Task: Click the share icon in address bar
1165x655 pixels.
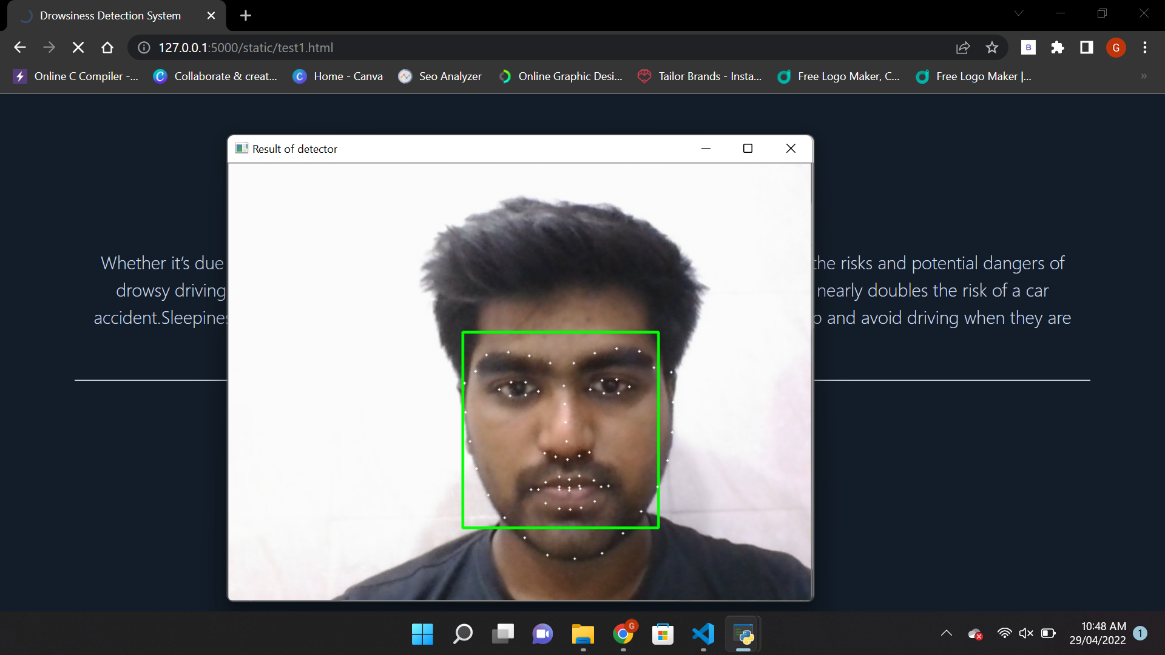Action: click(964, 47)
